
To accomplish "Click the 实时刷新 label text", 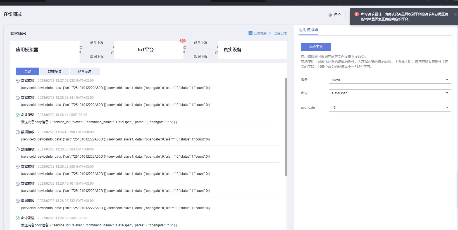I will click(x=261, y=33).
